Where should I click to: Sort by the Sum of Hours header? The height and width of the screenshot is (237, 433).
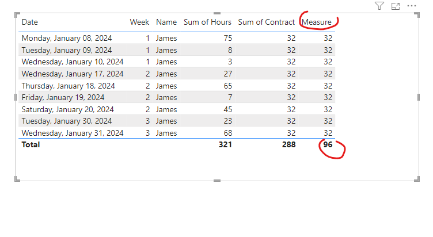click(x=207, y=22)
